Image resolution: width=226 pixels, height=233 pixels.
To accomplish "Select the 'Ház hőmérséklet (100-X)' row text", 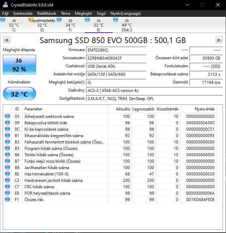I will 46,174.
